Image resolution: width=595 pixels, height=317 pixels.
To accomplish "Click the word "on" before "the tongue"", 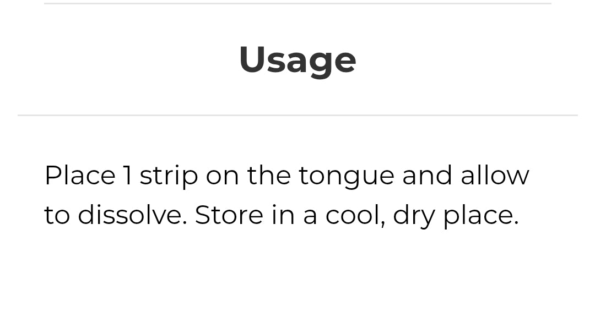I will click(222, 176).
